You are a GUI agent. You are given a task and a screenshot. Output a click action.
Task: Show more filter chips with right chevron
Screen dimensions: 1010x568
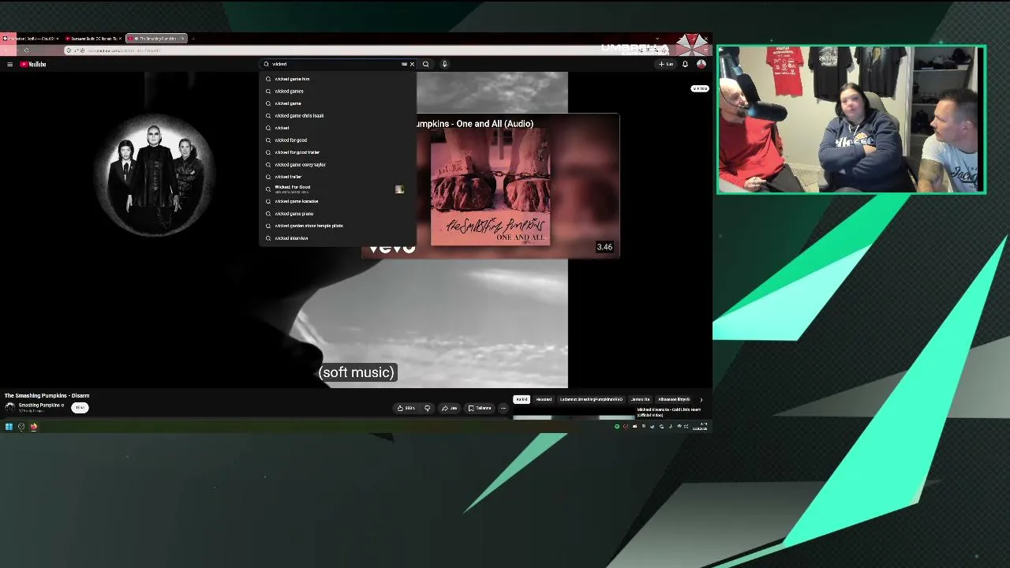pos(701,399)
